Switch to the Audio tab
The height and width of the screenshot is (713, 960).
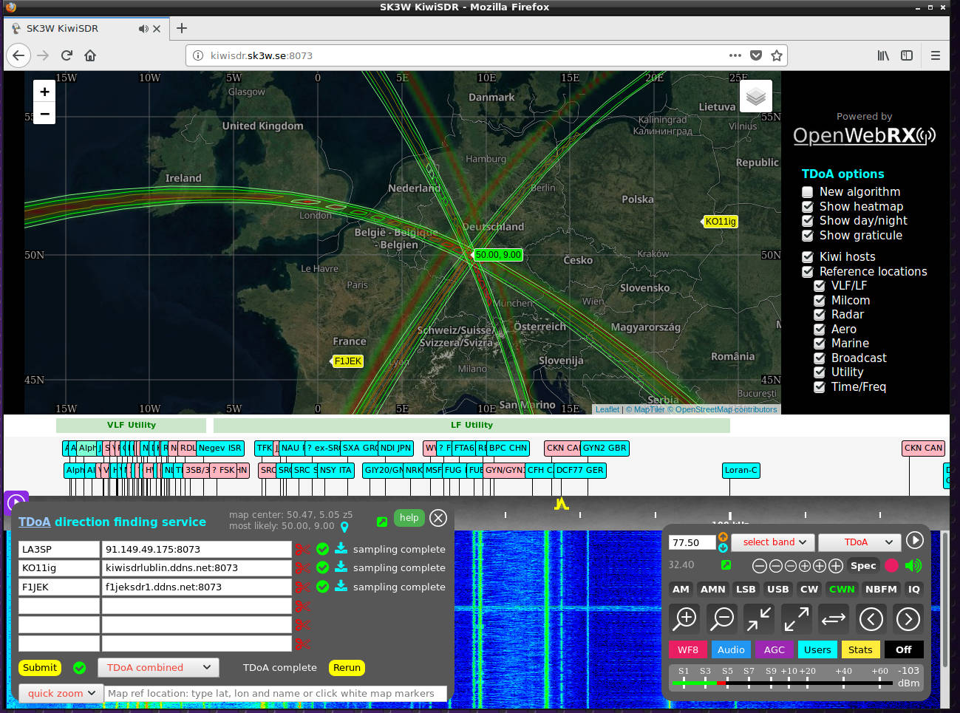(x=731, y=649)
